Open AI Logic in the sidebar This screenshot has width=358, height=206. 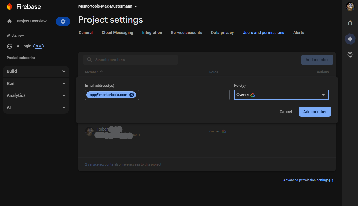24,46
